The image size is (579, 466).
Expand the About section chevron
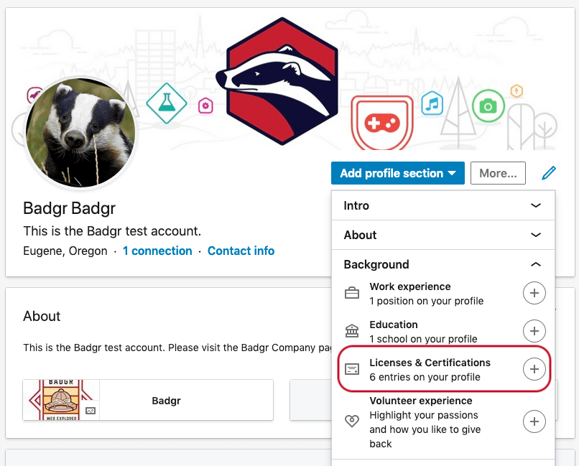536,235
